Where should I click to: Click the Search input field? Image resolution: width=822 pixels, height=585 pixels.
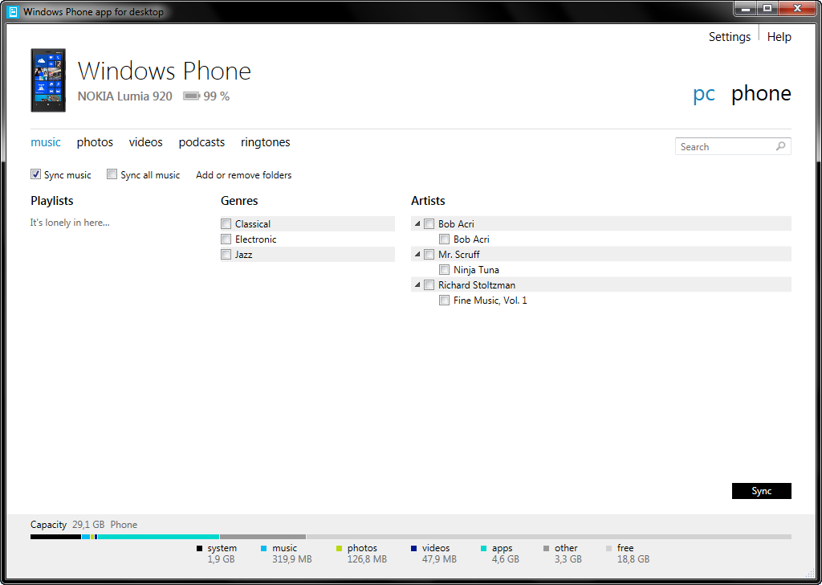tap(733, 146)
